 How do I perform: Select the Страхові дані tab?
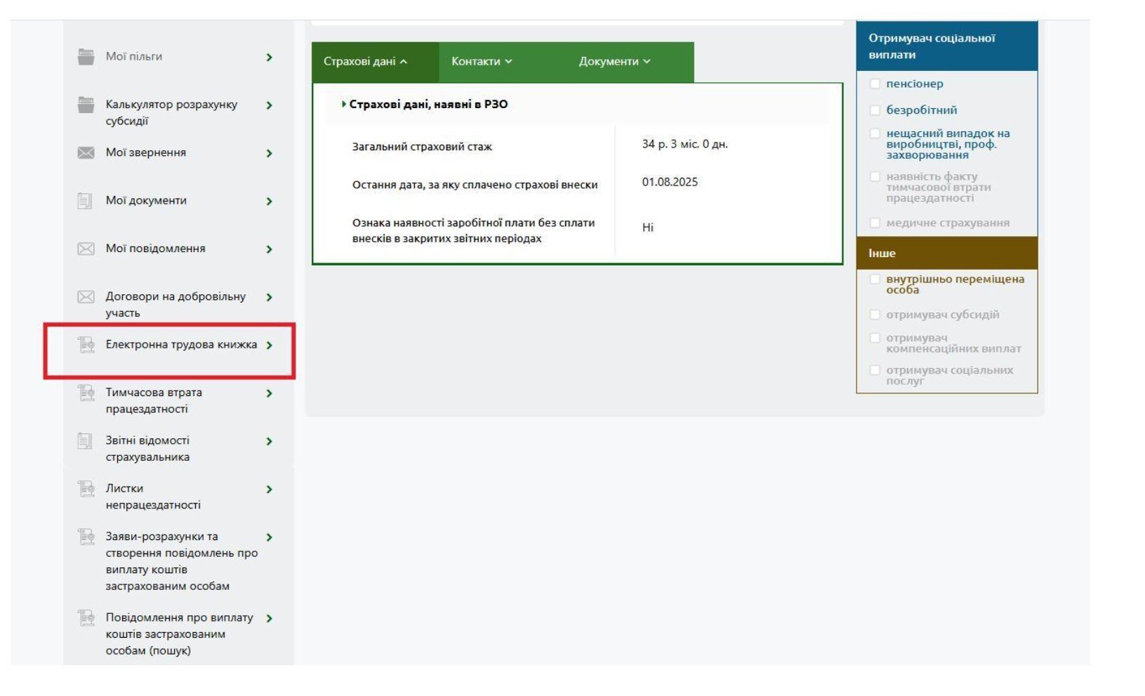(x=365, y=62)
